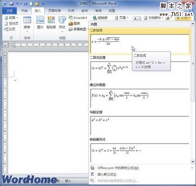Select the 插入 (Insert) ribbon tab
Screen dimensions: 196x186
38,11
